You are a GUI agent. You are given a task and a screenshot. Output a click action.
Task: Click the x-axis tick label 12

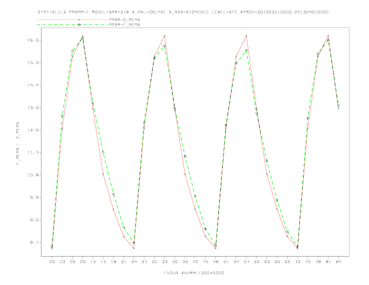coord(93,262)
